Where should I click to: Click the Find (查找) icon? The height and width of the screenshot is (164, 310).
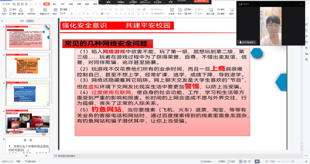[x=219, y=9]
